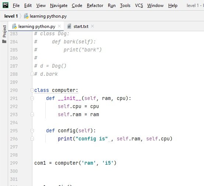
Task: Click 'self.ram = ram' assignment line
Action: tap(78, 114)
